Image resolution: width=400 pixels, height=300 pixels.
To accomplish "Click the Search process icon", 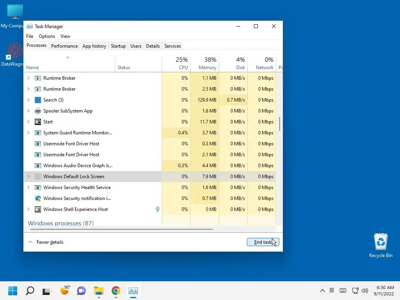I will 38,100.
